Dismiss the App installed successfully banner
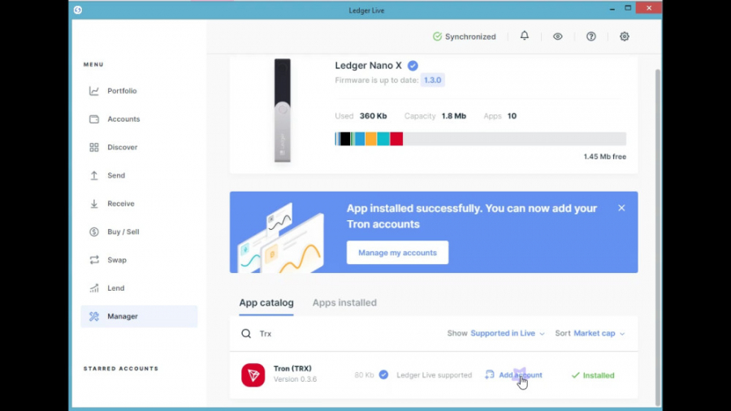 point(621,208)
